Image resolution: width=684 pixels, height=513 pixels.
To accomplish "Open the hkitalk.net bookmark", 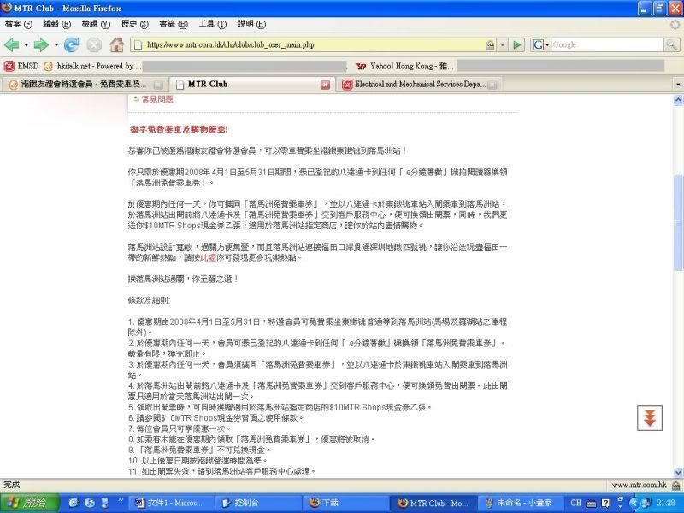I will point(92,67).
